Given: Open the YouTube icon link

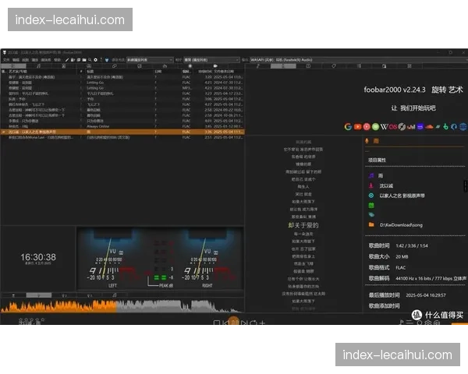Looking at the screenshot, I should click(357, 126).
